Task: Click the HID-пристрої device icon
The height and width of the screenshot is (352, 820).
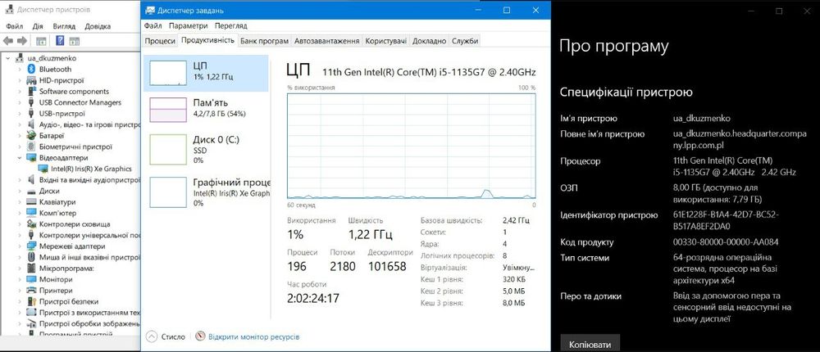Action: 31,80
